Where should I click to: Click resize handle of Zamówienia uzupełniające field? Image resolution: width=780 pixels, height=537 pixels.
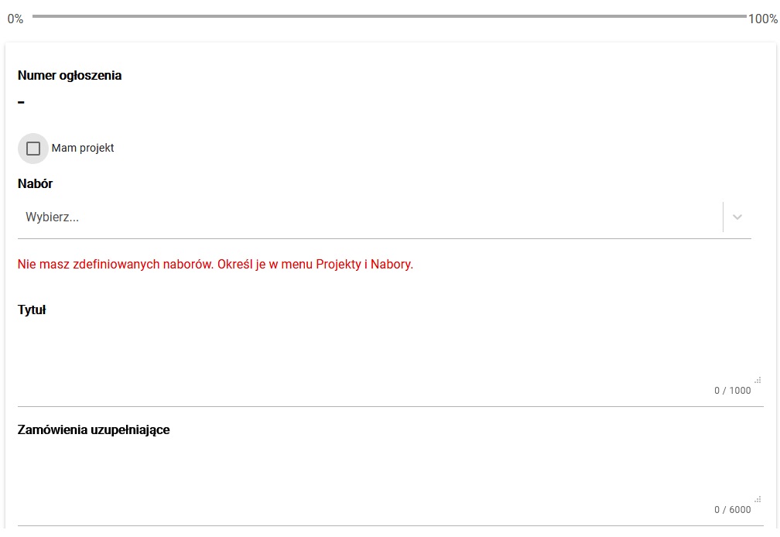[x=758, y=499]
